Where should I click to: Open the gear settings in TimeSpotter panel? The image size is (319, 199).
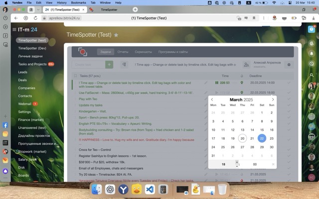[x=289, y=65]
